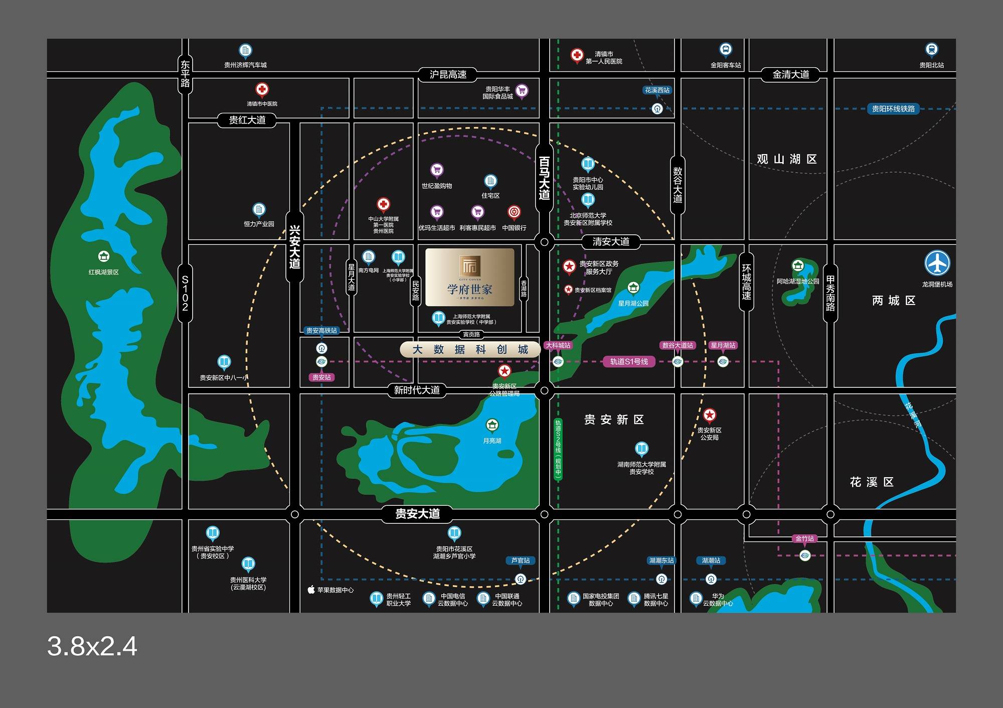The width and height of the screenshot is (1003, 708).
Task: Select the book icon above 湖南师范大学附属贵安学校
Action: coord(641,448)
